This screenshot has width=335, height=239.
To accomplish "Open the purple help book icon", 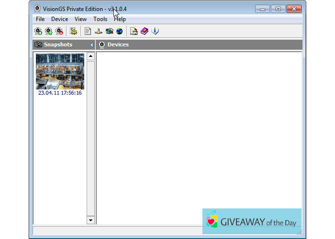I will pos(145,32).
